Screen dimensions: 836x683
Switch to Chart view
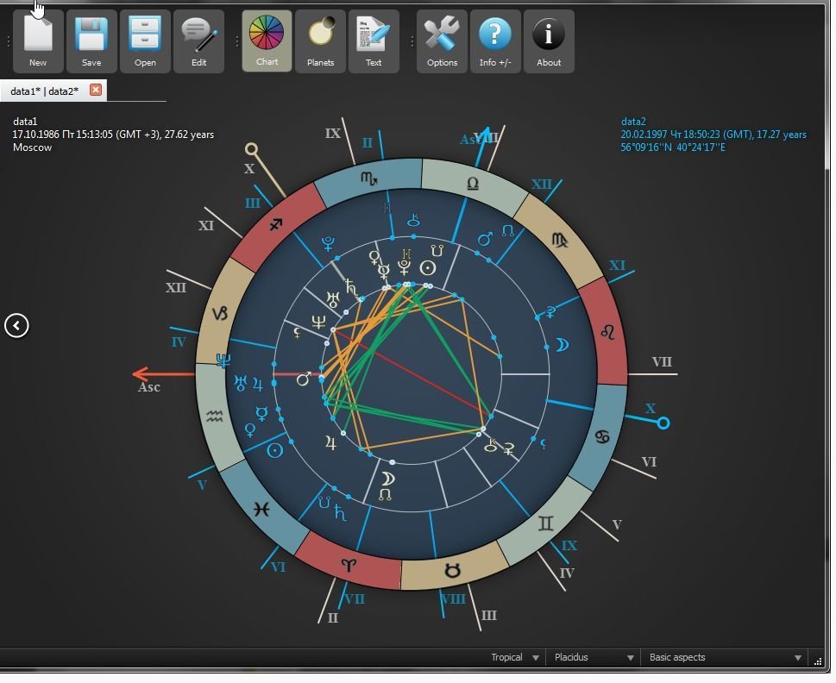(267, 41)
